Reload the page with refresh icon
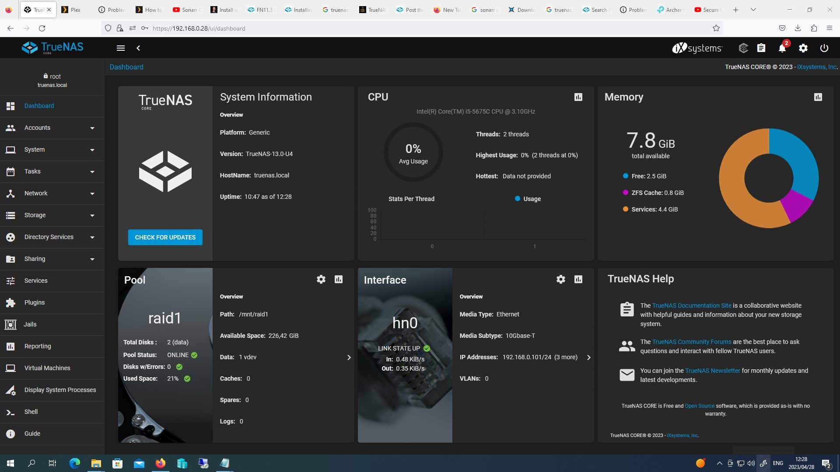 [42, 28]
